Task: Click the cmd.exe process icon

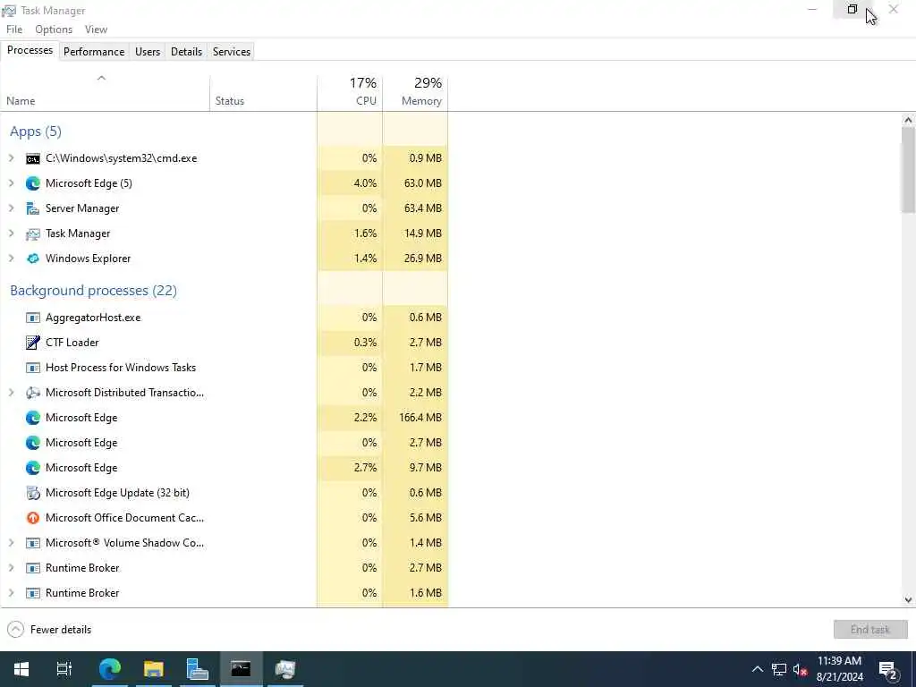Action: pos(33,158)
